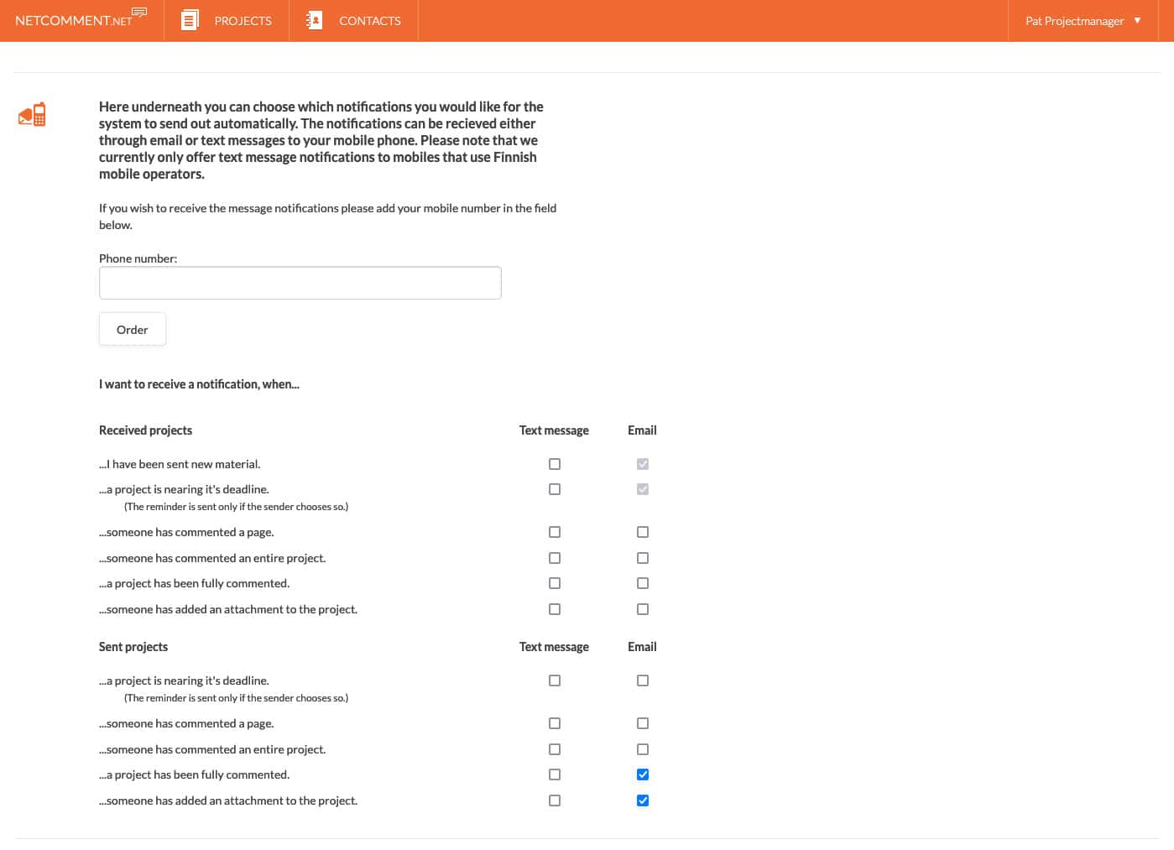Check email for sent entire project commented

click(643, 749)
